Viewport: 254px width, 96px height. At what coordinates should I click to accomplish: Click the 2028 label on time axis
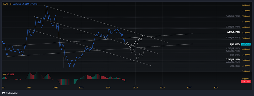pos(216,88)
